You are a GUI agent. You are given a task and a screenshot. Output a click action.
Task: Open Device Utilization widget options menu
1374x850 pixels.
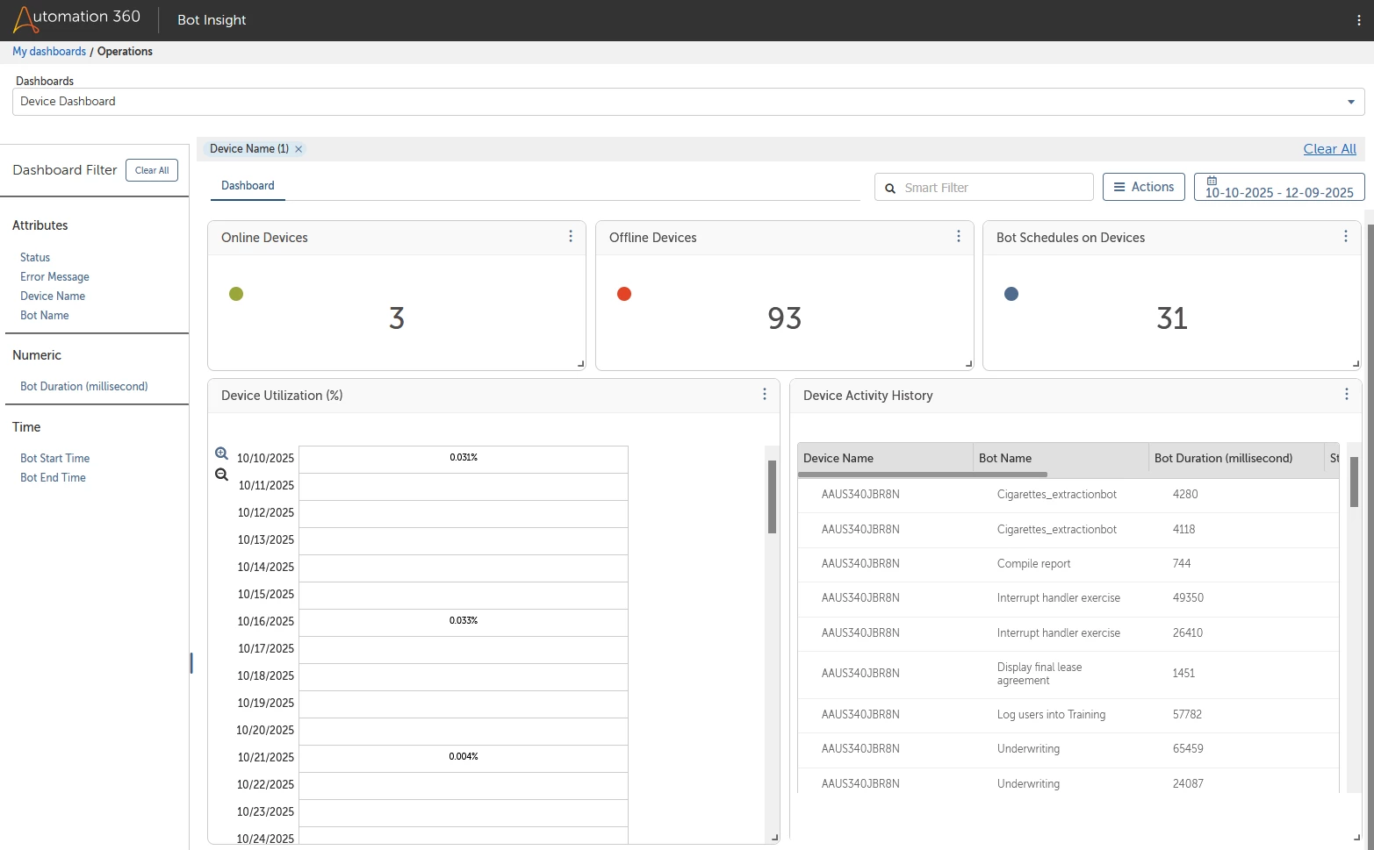pos(765,395)
